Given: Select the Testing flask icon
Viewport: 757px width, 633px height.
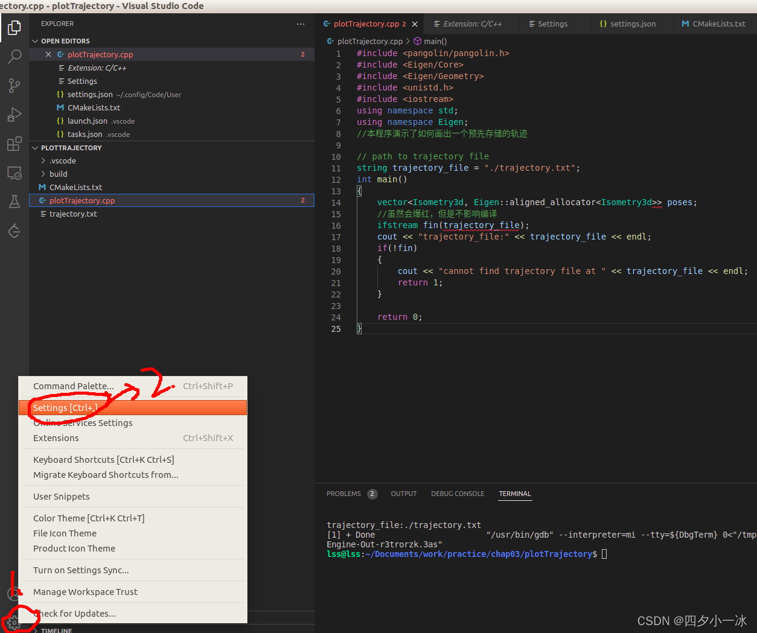Looking at the screenshot, I should (x=14, y=202).
